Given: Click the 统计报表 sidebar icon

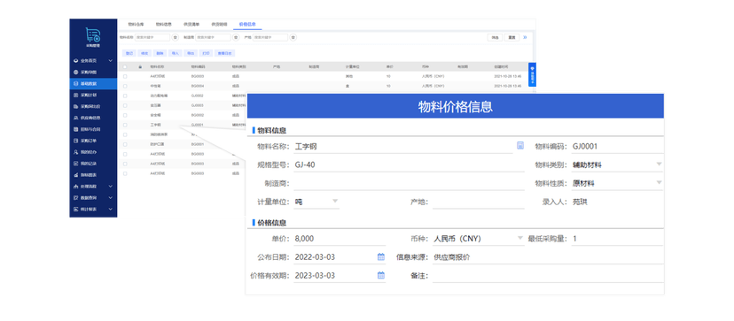Looking at the screenshot, I should click(76, 209).
